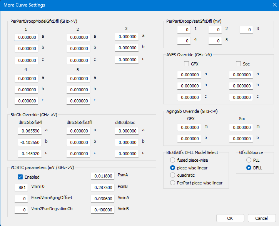This screenshot has height=226, width=279.
Task: Edit dBtcGbGfxPll 'b' value -0.102550
Action: coord(30,142)
